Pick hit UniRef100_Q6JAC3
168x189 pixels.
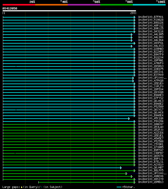151,101
